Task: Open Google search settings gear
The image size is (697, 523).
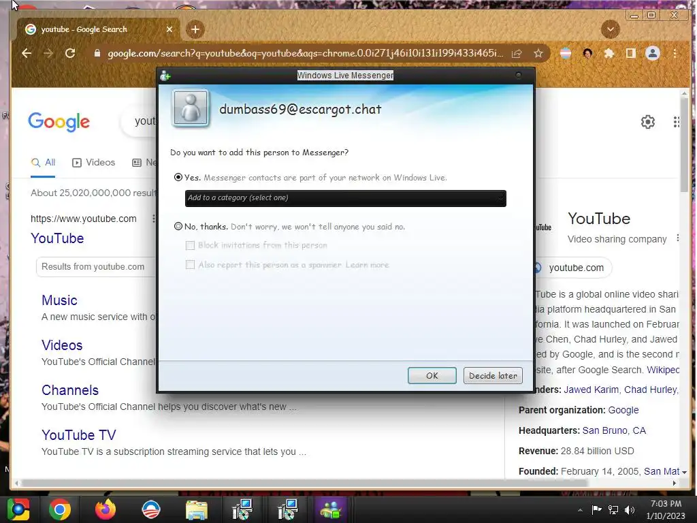Action: pos(648,121)
